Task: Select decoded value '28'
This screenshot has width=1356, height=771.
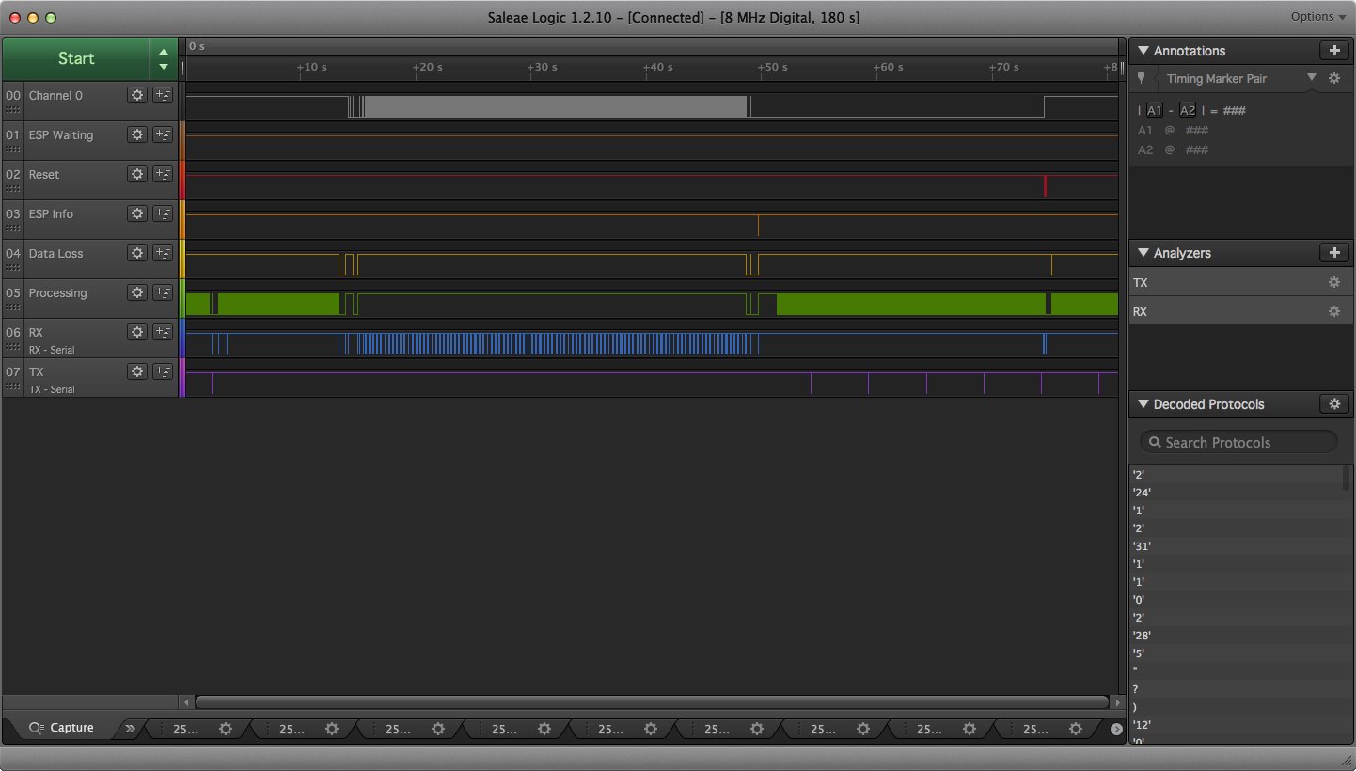Action: click(1142, 636)
